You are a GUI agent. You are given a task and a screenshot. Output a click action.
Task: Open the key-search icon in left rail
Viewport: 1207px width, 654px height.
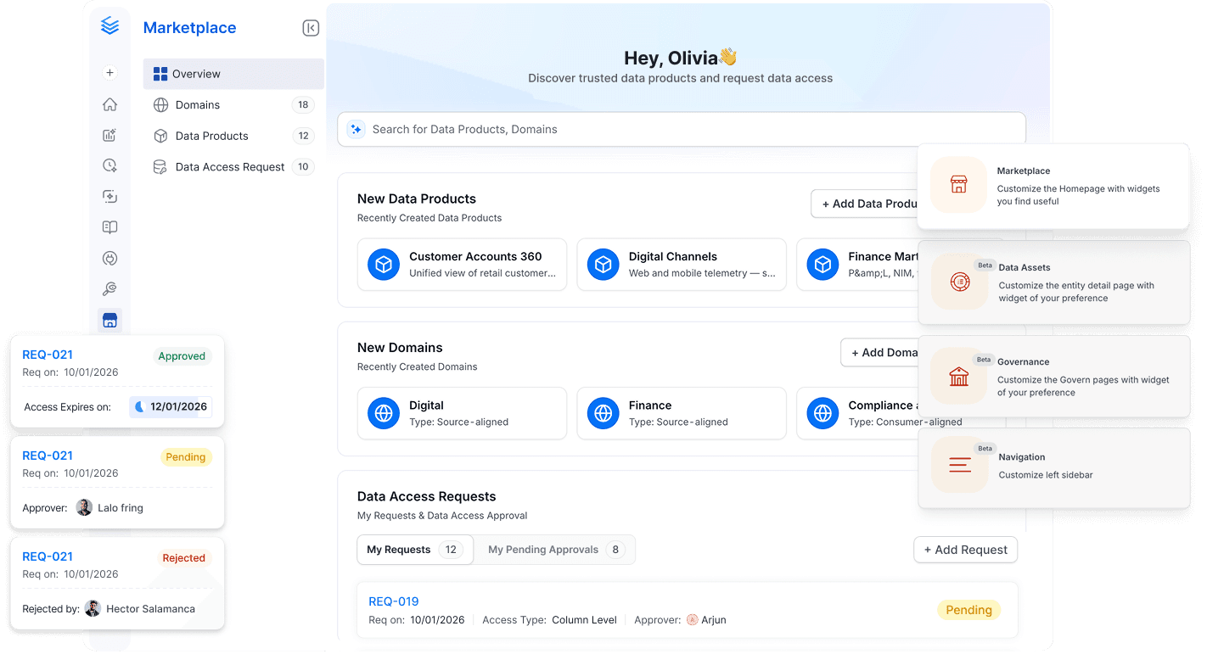[109, 289]
